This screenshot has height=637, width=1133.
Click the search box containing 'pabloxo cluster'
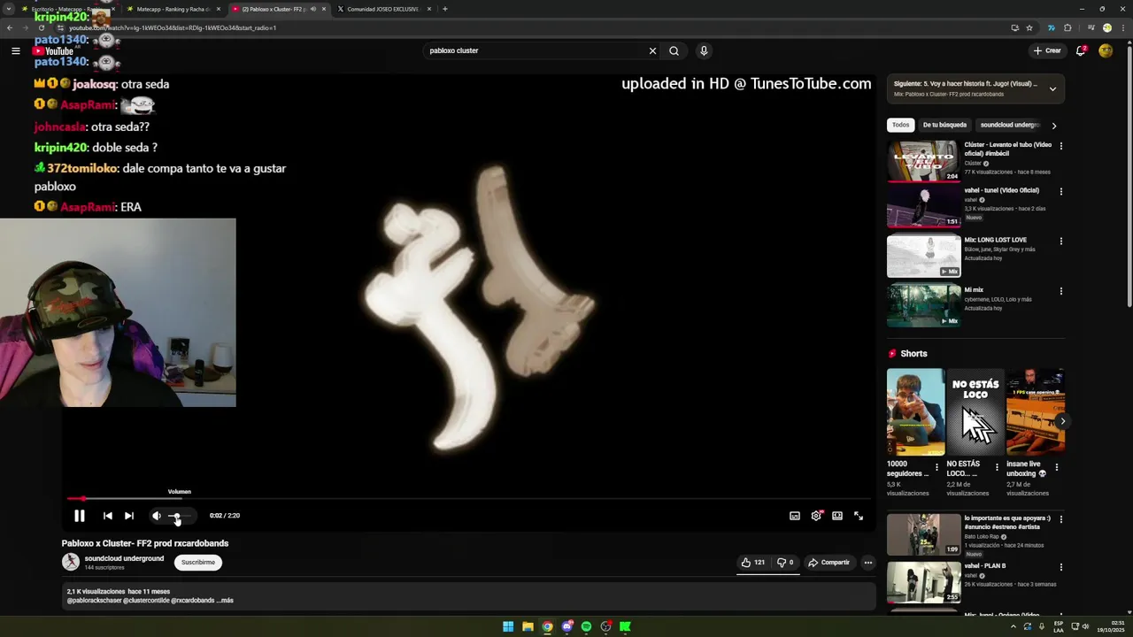click(536, 50)
